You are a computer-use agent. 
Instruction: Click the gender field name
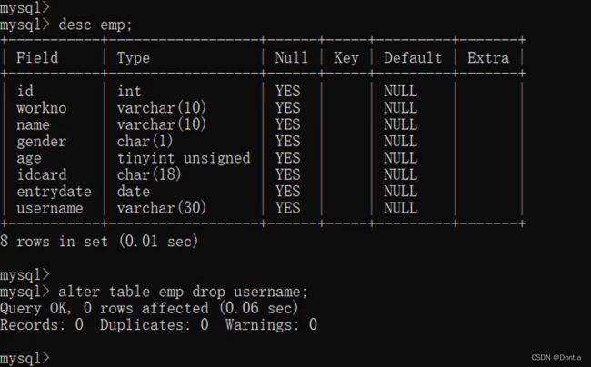(x=42, y=142)
